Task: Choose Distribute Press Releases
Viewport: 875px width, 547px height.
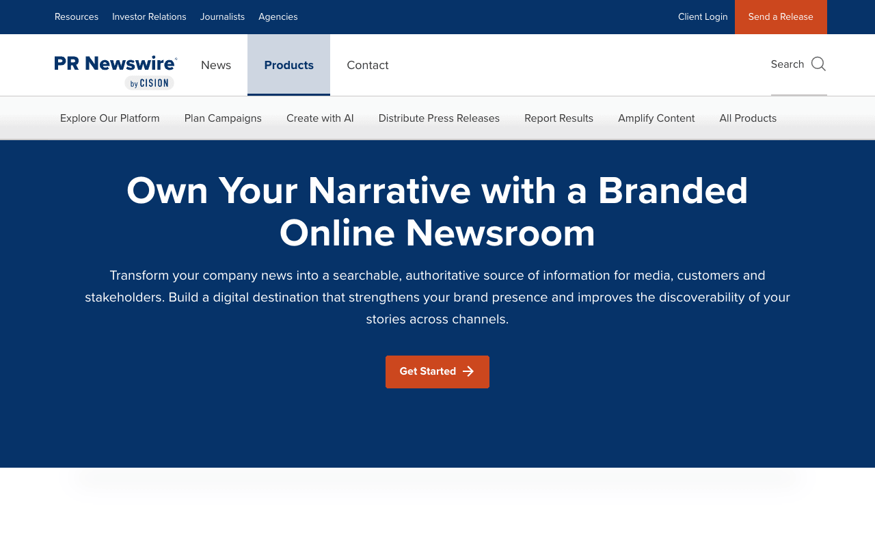Action: tap(439, 118)
